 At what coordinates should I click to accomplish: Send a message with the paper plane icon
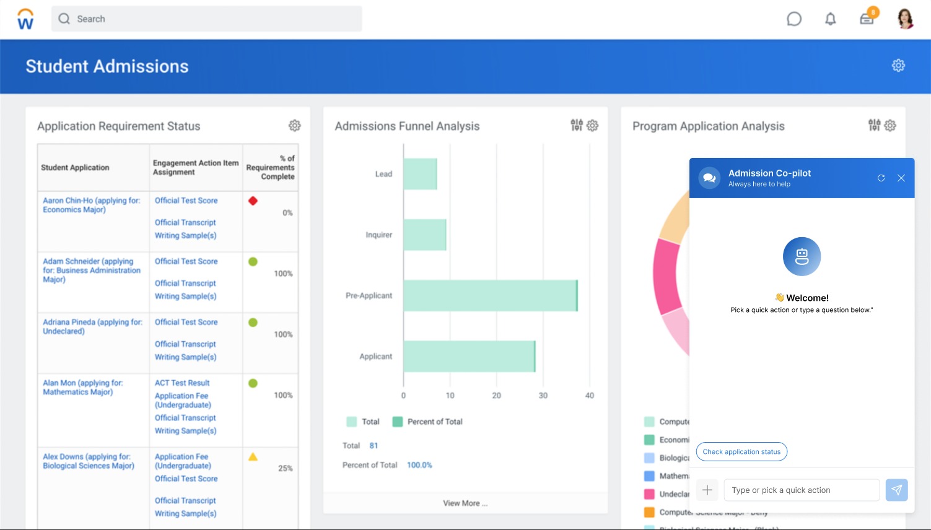pyautogui.click(x=896, y=490)
